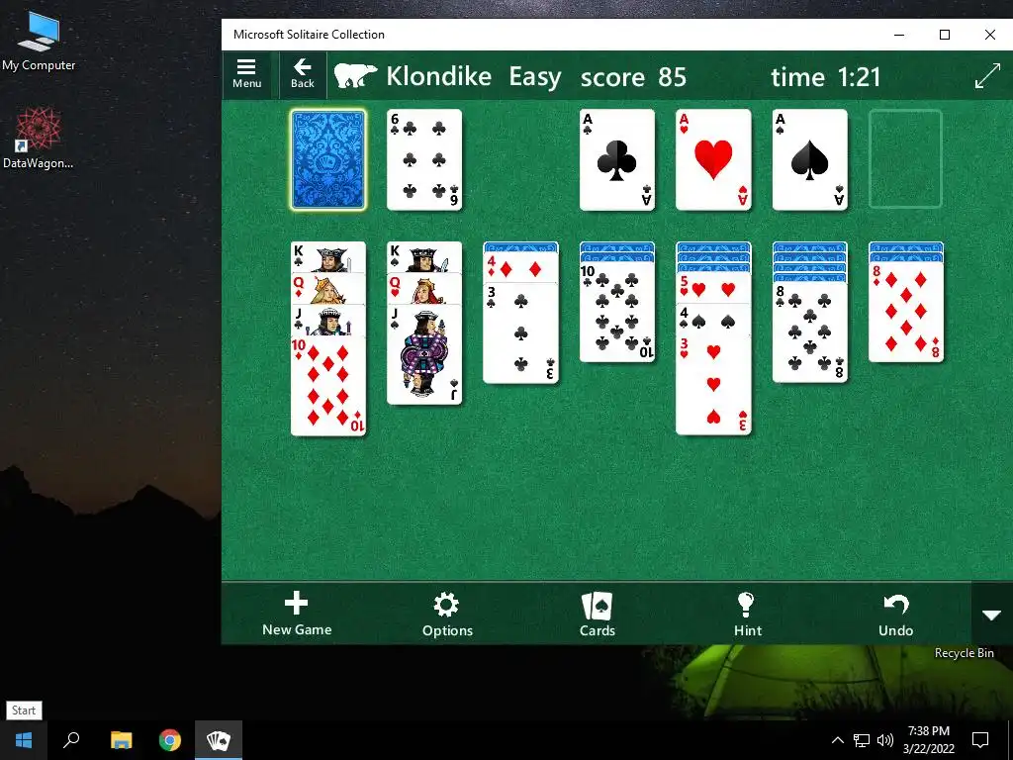Screen dimensions: 1013x760
Task: Open the DataWagon desktop shortcut
Action: click(x=39, y=138)
